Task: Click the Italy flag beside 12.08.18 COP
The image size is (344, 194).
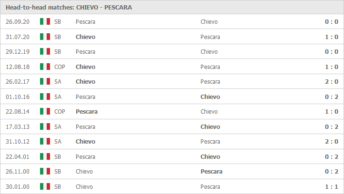Action: tap(45, 67)
